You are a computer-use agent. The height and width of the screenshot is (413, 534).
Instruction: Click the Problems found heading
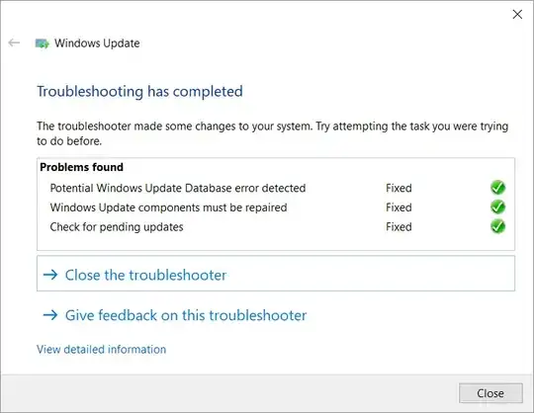[81, 167]
